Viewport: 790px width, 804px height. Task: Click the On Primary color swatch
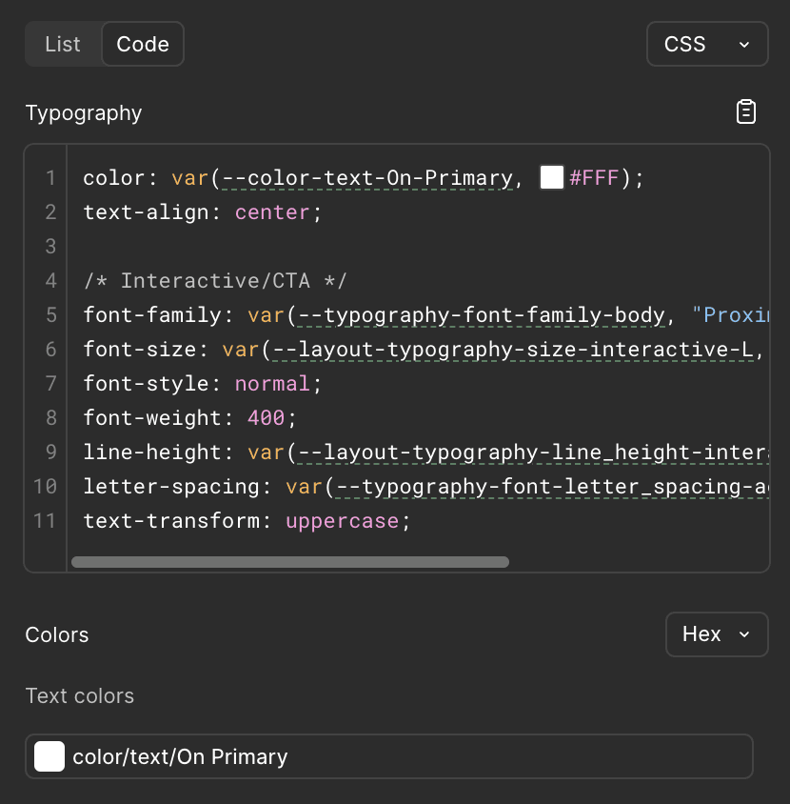(49, 756)
